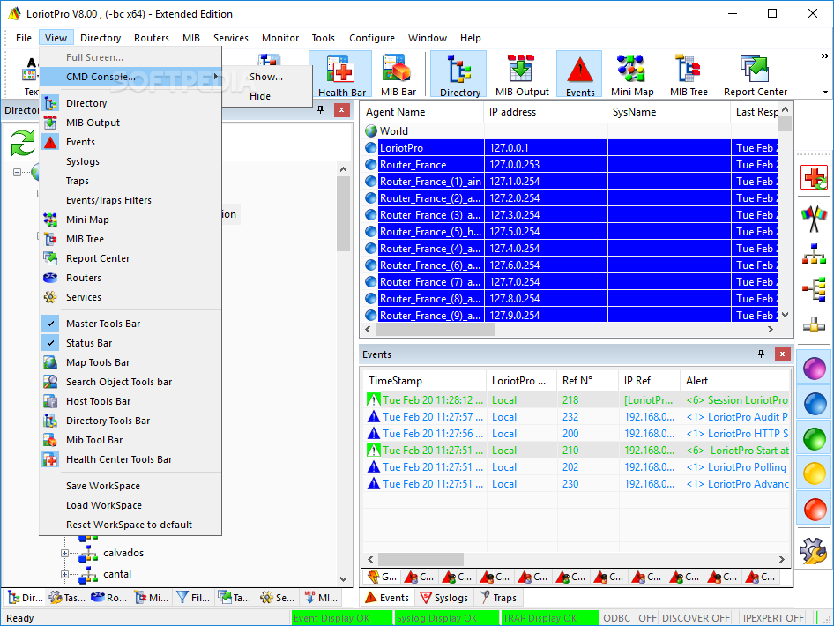Toggle Events view in the View menu
Image resolution: width=834 pixels, height=626 pixels.
coord(130,142)
